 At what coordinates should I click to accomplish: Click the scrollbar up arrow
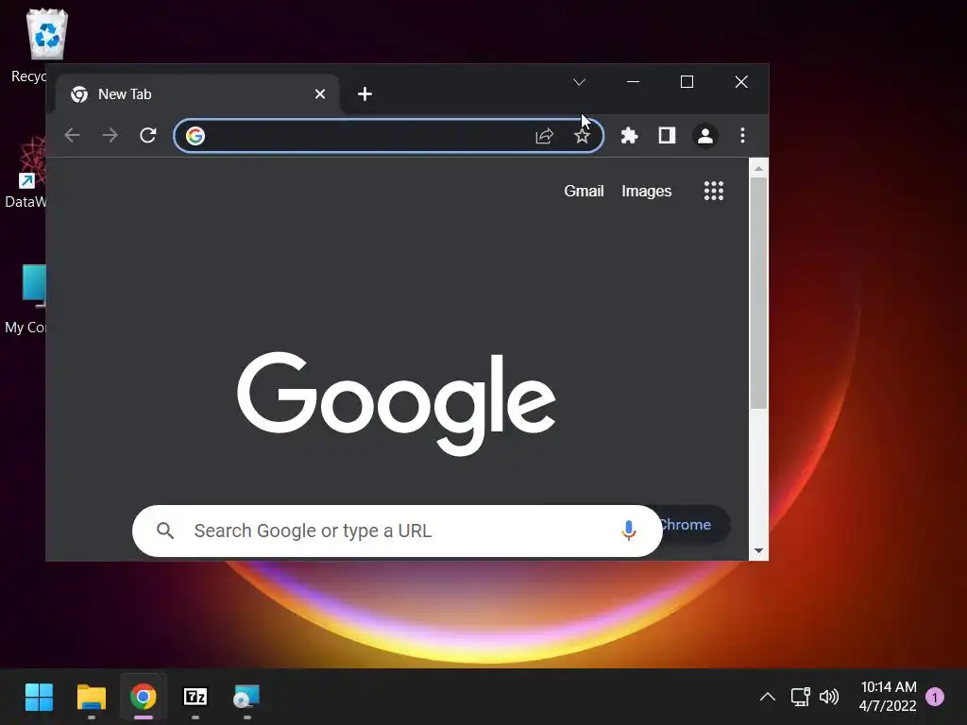758,168
